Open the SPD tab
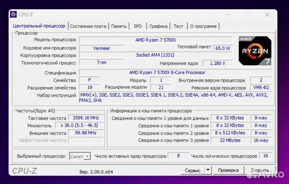289x184 pixels. 138,26
